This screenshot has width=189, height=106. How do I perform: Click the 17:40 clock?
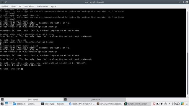[x=176, y=104]
